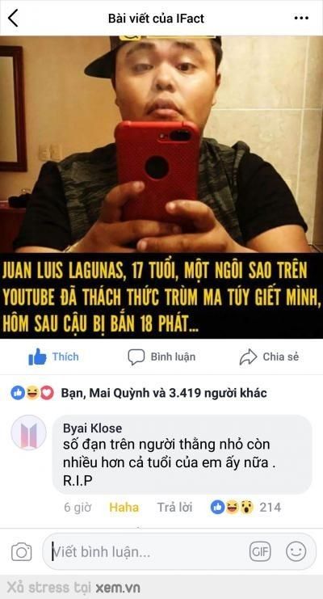The image size is (323, 599).
Task: Open the post image of Juan Luis Lagunas
Action: 161,145
